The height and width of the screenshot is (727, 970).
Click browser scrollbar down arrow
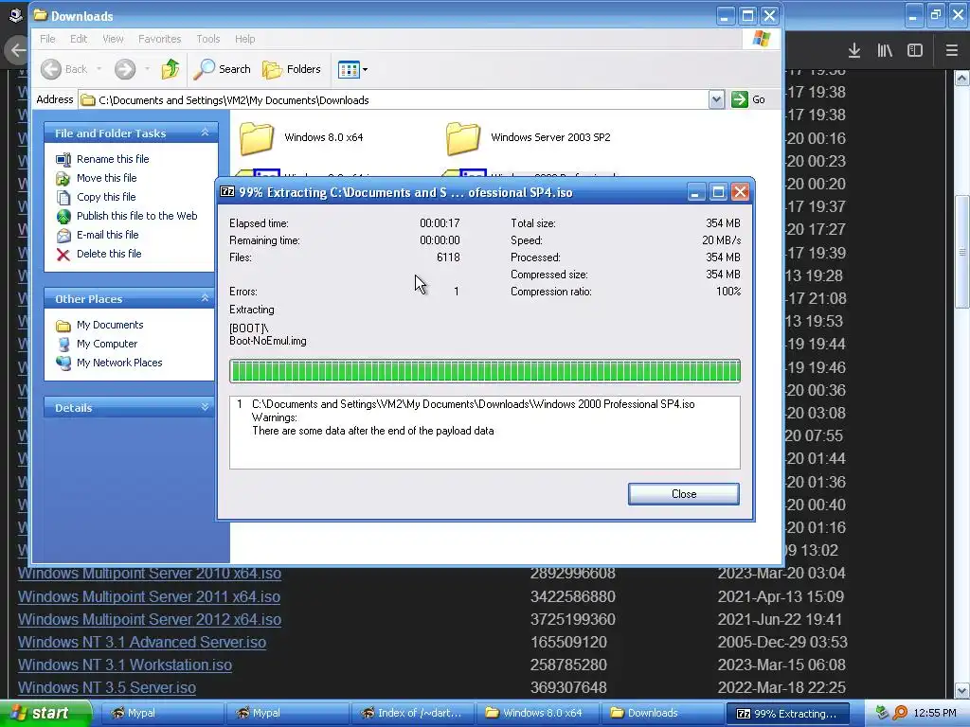point(962,690)
